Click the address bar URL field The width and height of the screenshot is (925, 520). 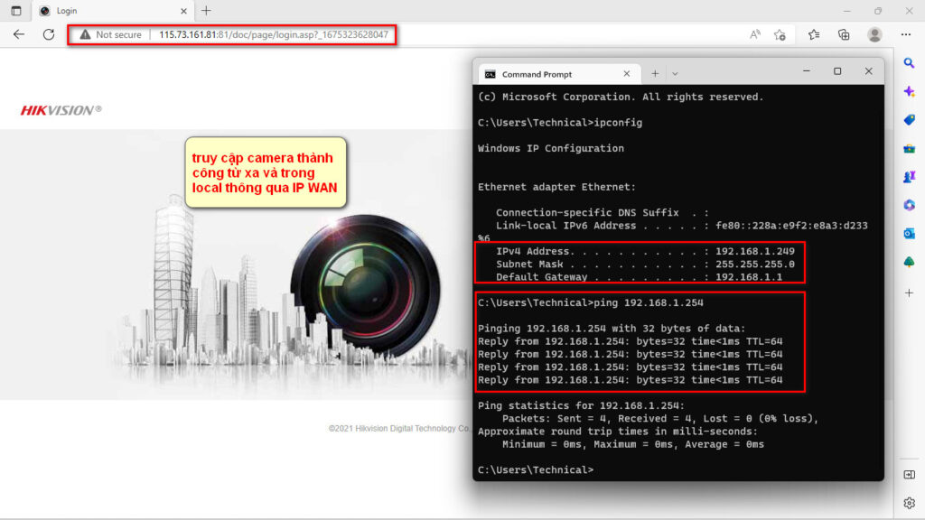(x=271, y=34)
